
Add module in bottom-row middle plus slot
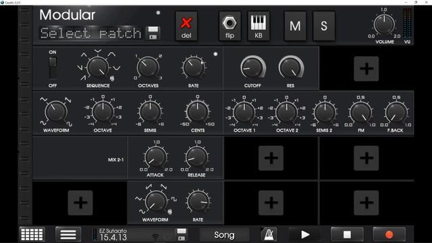[271, 202]
